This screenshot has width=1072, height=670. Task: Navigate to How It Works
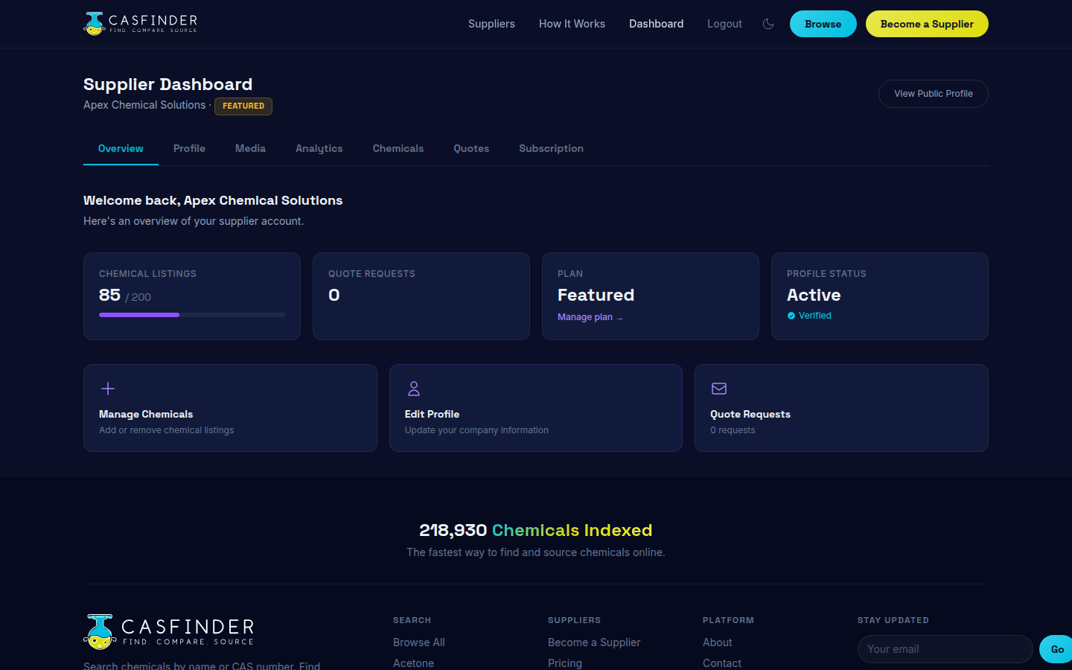click(572, 23)
